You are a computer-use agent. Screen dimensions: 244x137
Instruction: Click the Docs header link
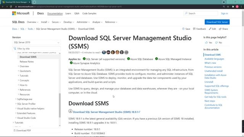click(x=40, y=13)
